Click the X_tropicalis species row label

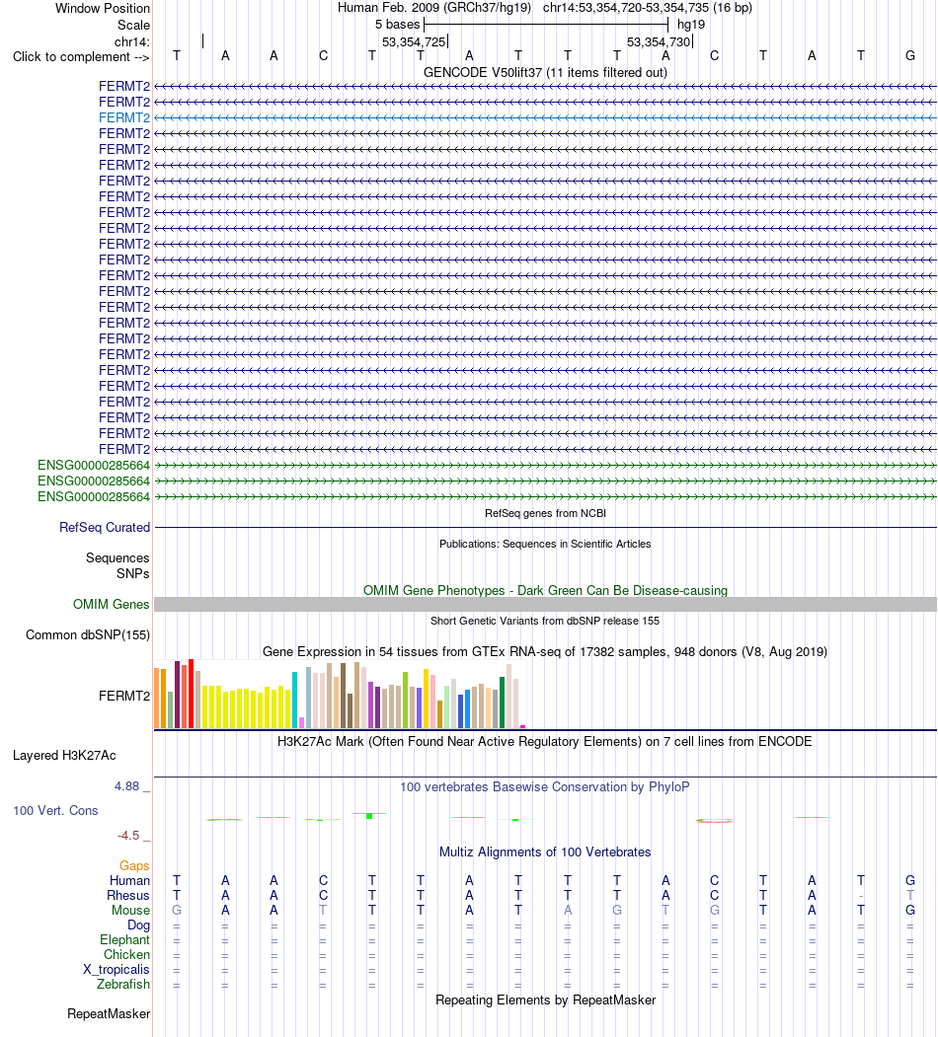(x=117, y=969)
